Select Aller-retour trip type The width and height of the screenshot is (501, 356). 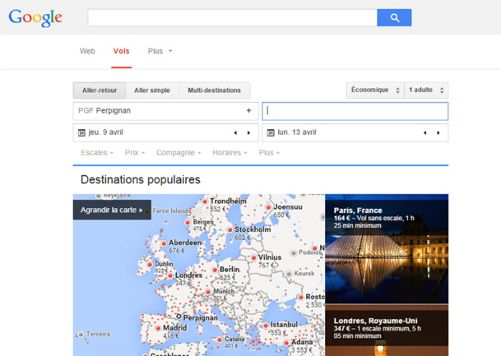coord(100,90)
